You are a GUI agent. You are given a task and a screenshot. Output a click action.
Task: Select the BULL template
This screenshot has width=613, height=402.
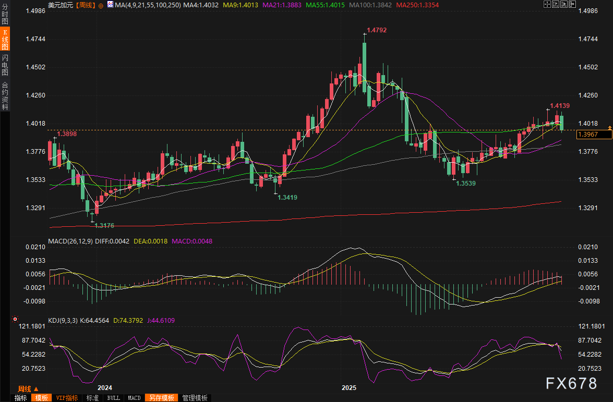click(x=113, y=398)
